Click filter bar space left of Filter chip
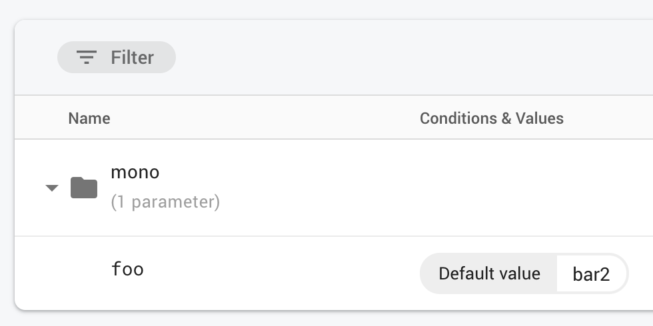Image resolution: width=653 pixels, height=326 pixels. coord(35,57)
